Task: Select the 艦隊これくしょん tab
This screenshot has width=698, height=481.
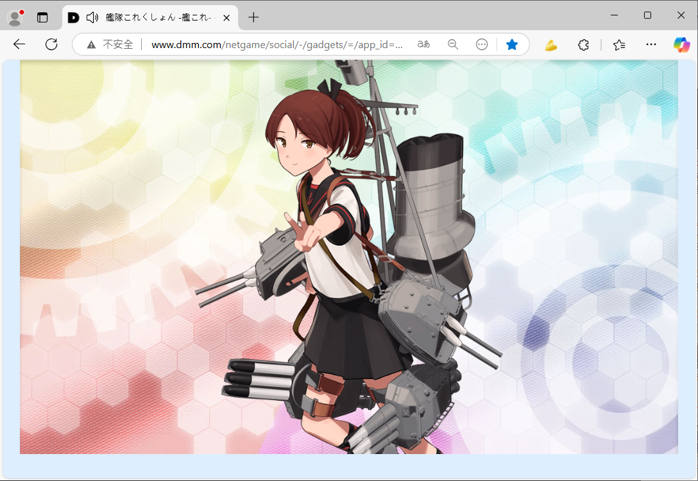Action: [151, 17]
